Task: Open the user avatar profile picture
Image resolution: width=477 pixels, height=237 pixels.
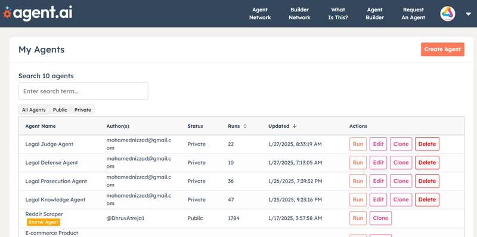Action: pyautogui.click(x=448, y=14)
